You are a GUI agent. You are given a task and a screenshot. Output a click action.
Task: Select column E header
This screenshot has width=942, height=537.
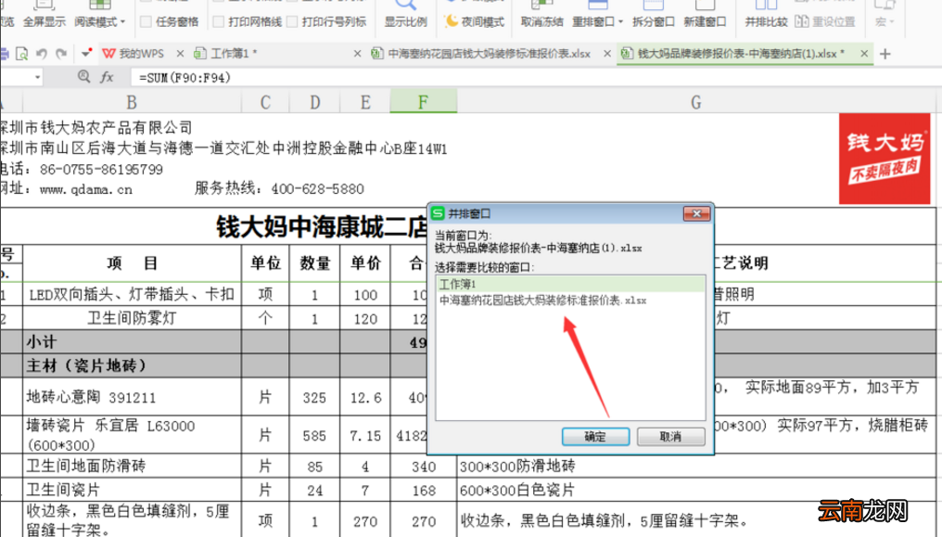(365, 102)
